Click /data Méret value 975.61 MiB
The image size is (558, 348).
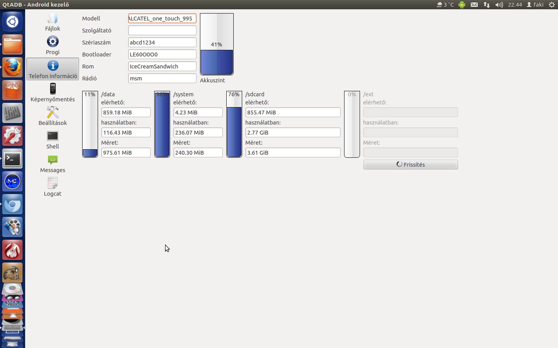(126, 153)
